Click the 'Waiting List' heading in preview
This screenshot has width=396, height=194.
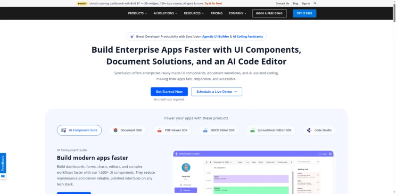tap(303, 169)
